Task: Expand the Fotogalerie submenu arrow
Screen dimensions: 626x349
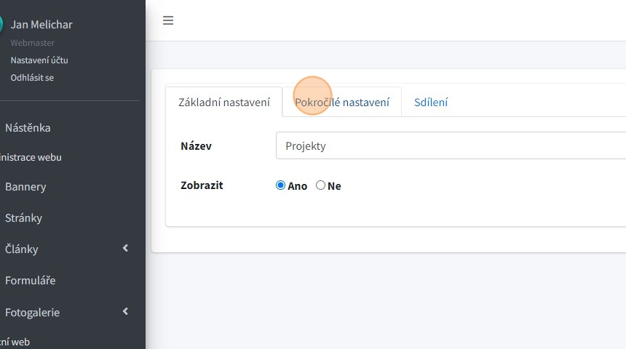Action: 125,312
